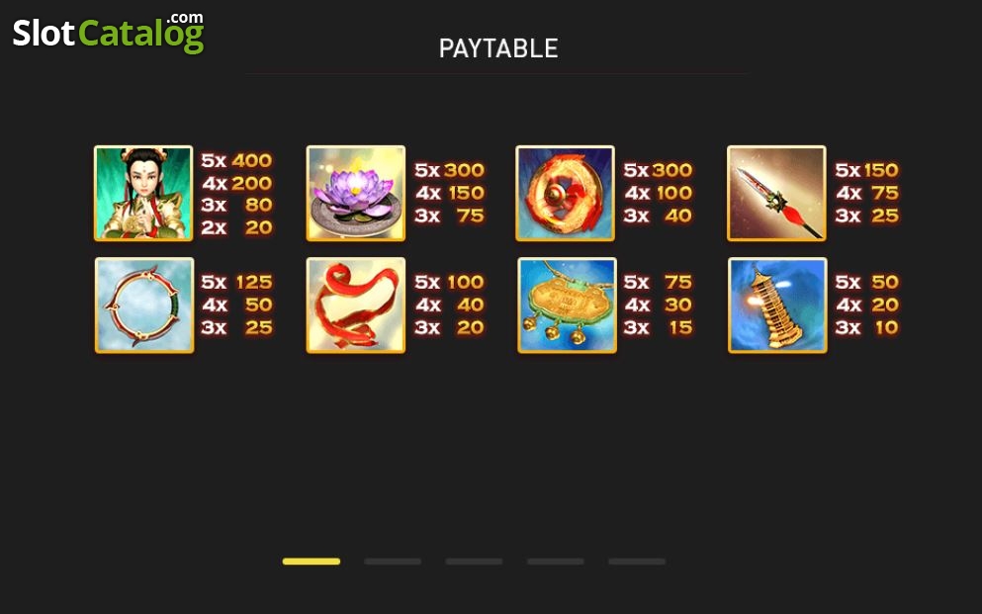The image size is (982, 614).
Task: Select the golden pagoda tower symbol
Action: point(777,305)
